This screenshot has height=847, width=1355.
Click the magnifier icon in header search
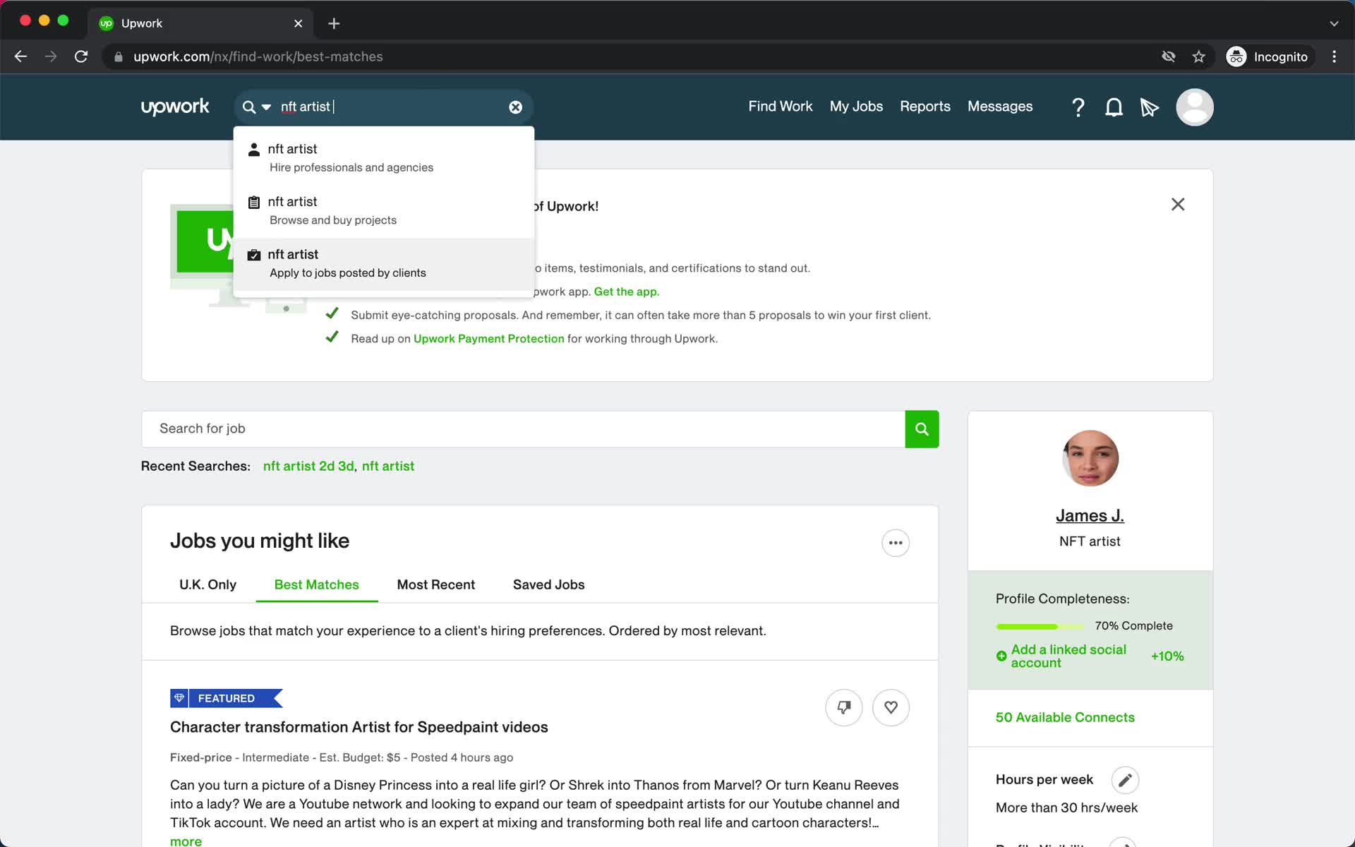[249, 107]
